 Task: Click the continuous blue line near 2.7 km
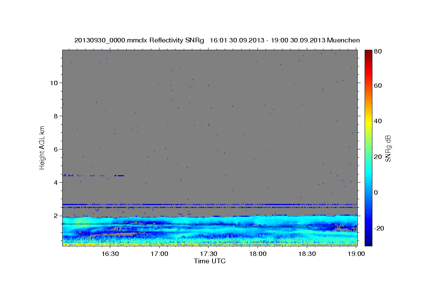(x=210, y=204)
